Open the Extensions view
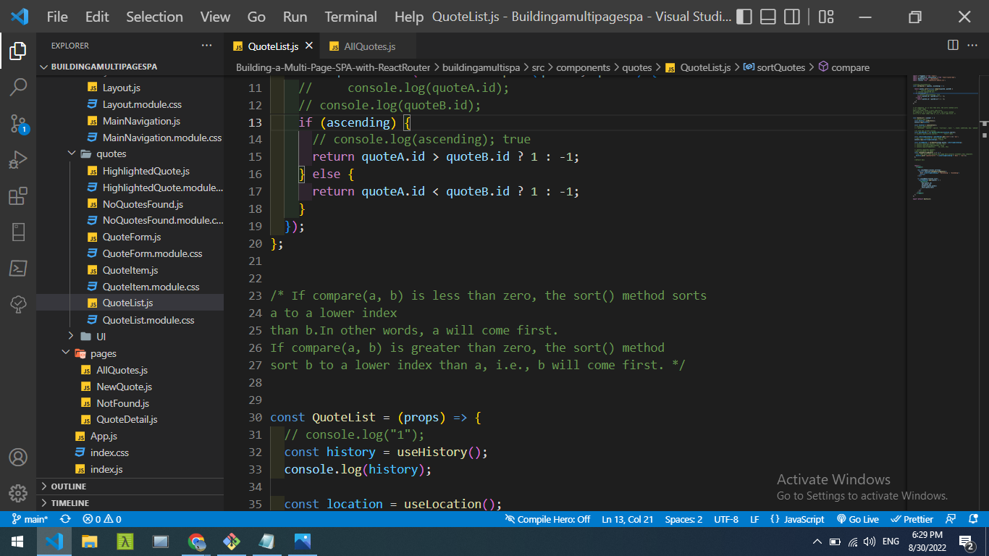Image resolution: width=989 pixels, height=556 pixels. 18,196
